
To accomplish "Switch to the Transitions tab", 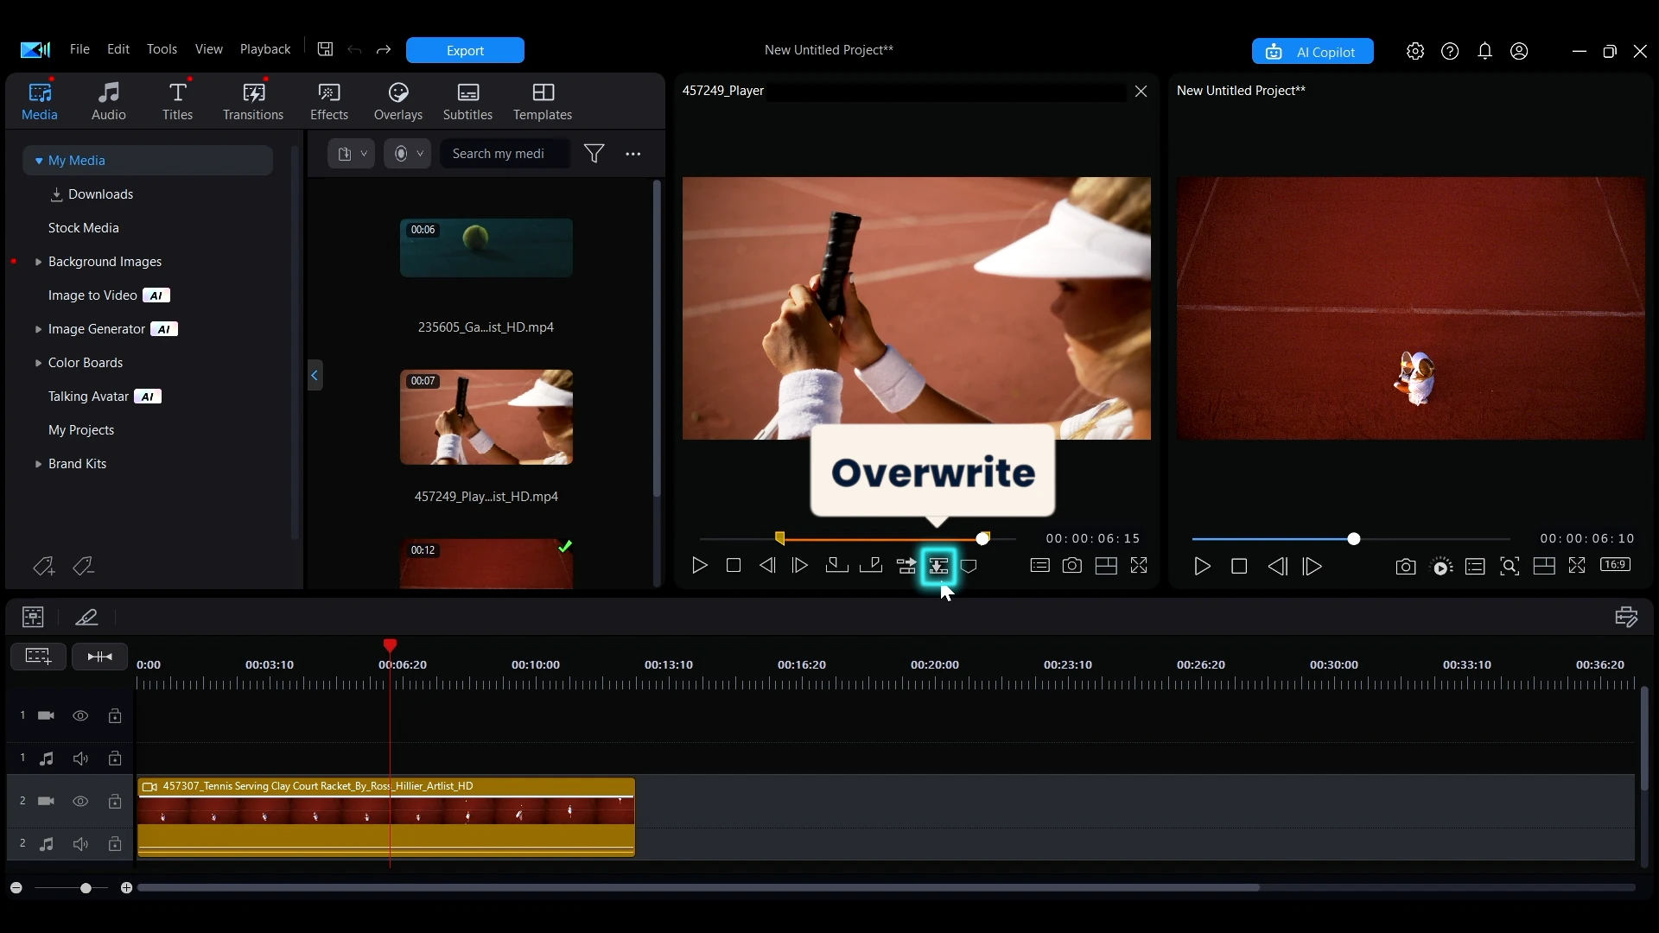I will 253,101.
